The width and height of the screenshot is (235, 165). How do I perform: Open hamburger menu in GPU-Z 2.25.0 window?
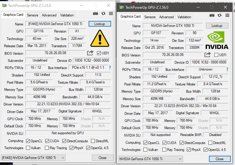111,14
